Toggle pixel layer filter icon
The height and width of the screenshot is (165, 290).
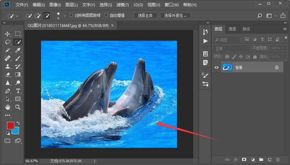click(x=247, y=39)
